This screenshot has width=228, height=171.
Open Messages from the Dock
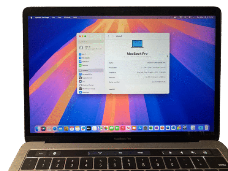click(111, 128)
